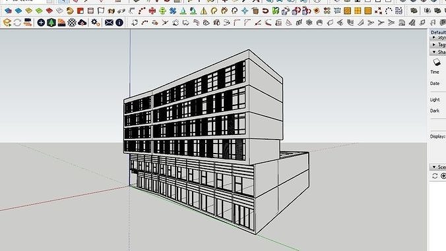Click the dark plus circle icon

click(41, 22)
